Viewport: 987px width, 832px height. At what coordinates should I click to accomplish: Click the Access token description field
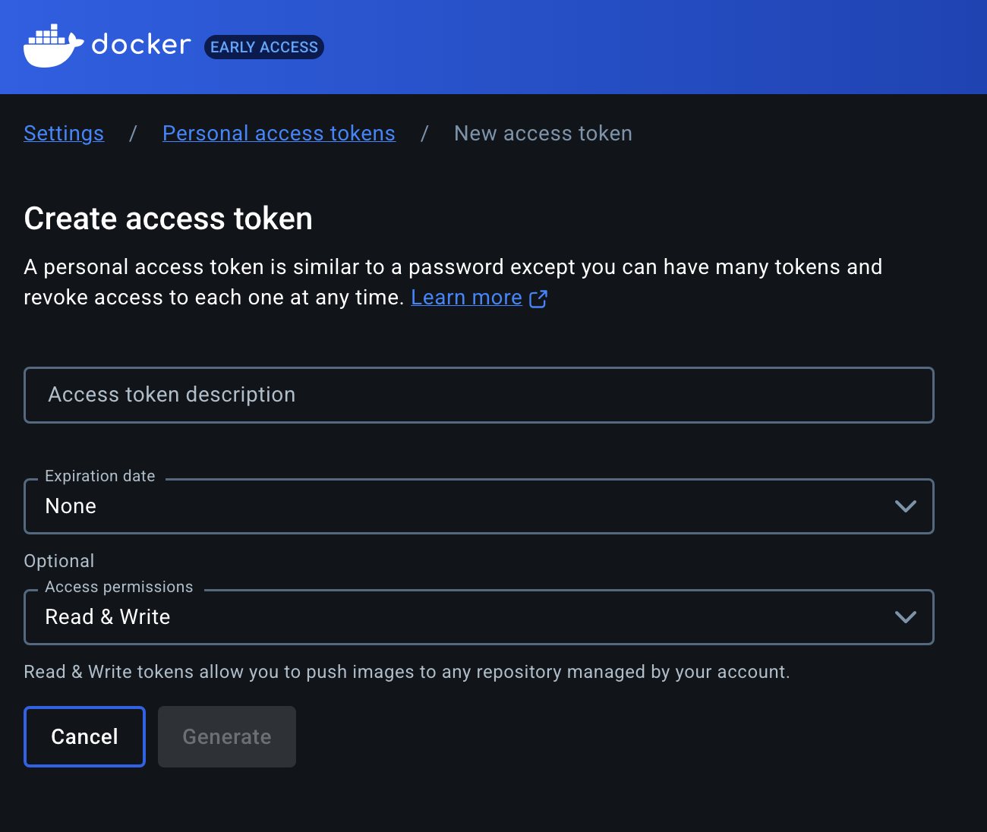pos(478,395)
